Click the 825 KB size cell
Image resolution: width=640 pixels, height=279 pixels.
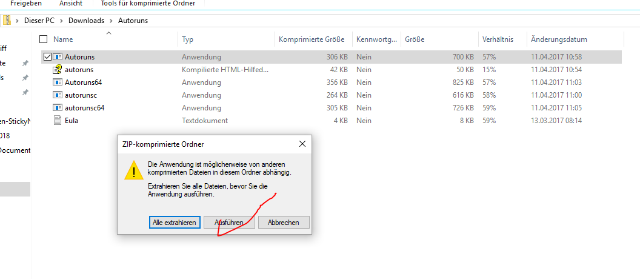click(463, 82)
